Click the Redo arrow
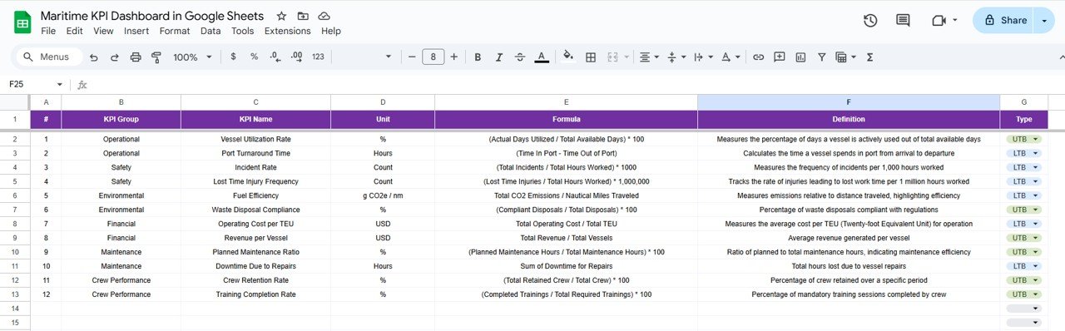Image resolution: width=1065 pixels, height=331 pixels. click(114, 57)
